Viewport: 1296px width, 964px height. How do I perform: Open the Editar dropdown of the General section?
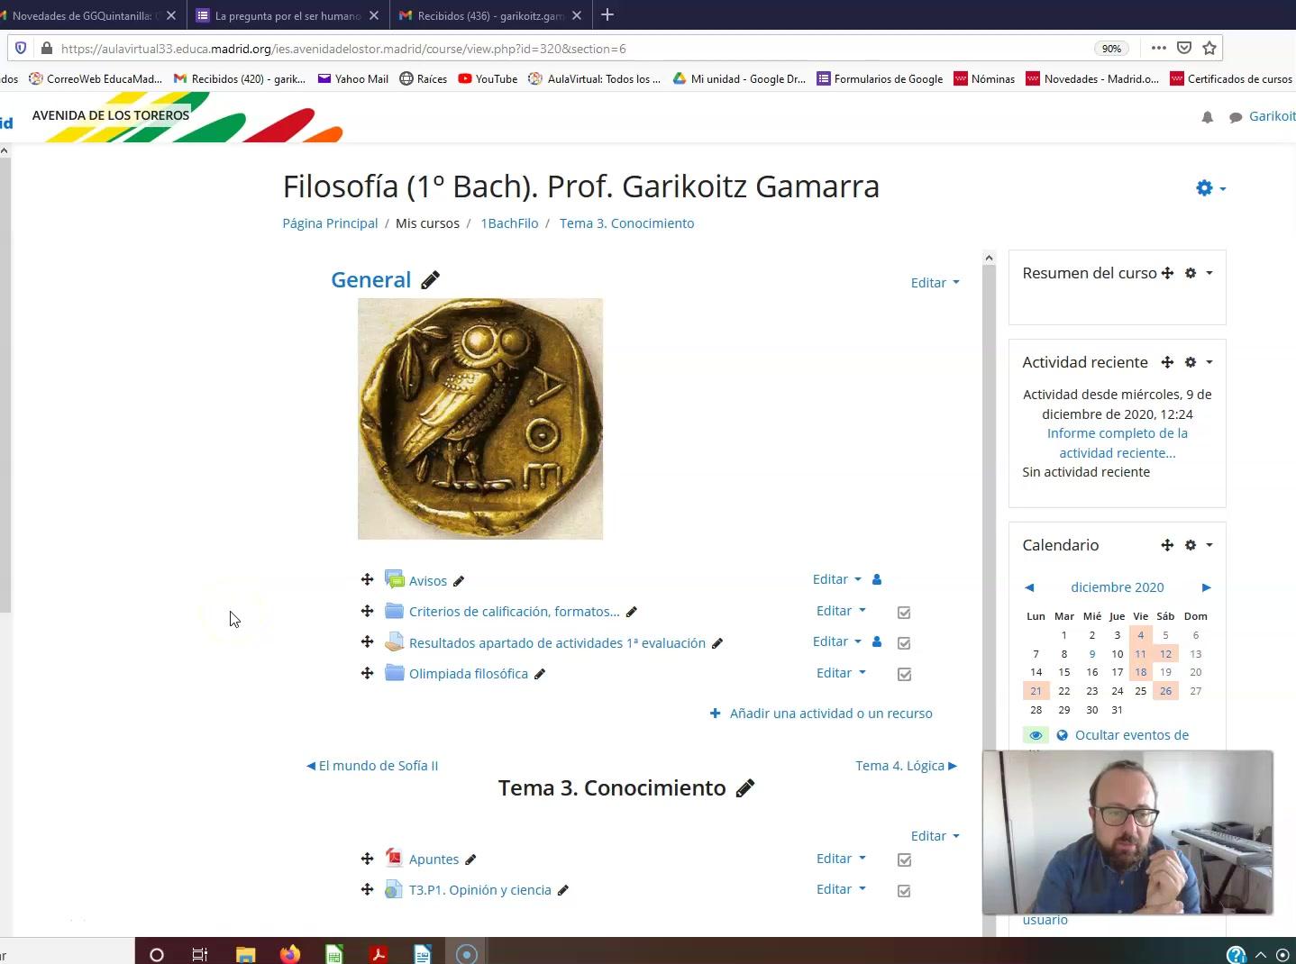point(935,283)
